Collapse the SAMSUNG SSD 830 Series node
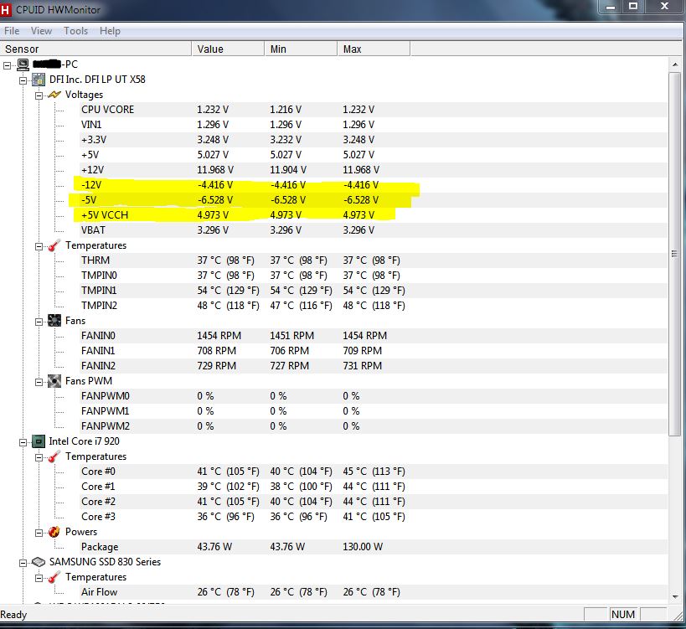 tap(23, 564)
